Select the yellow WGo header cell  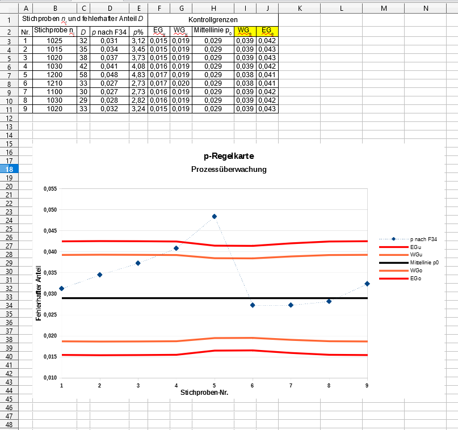(245, 31)
